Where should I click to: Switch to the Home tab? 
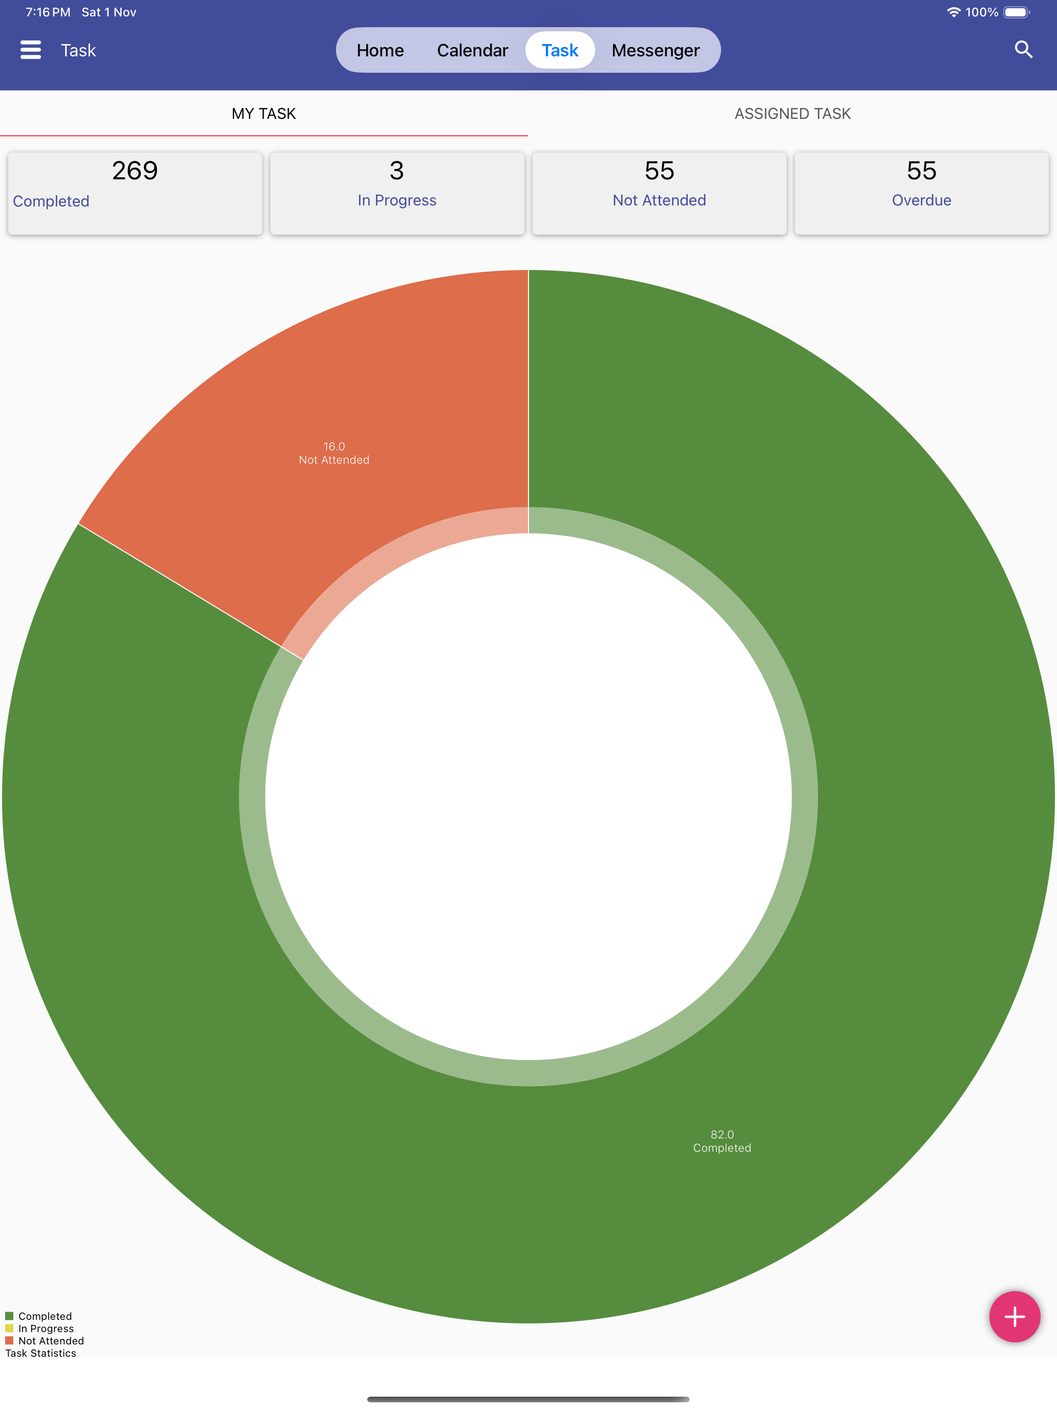(380, 50)
